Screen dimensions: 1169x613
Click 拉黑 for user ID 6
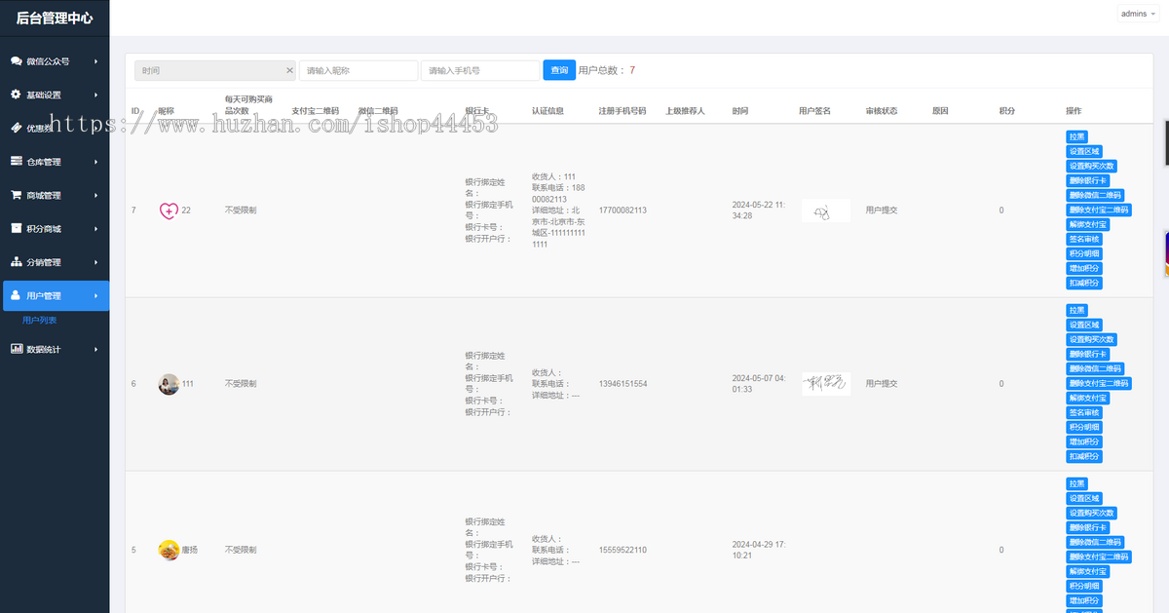pos(1076,310)
